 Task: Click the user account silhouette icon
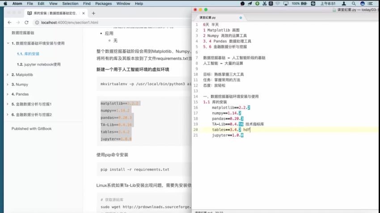pyautogui.click(x=344, y=4)
